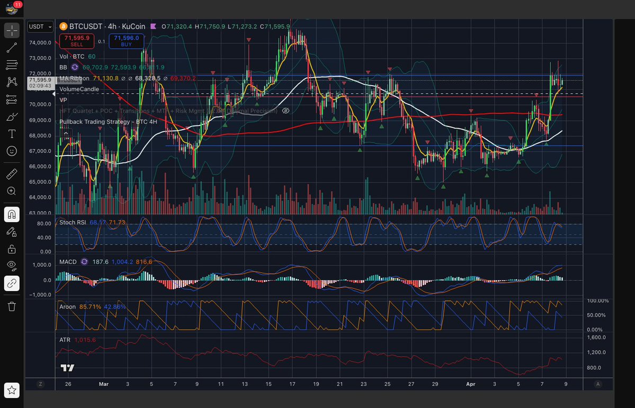635x408 pixels.
Task: Open the favorites star toolbar button
Action: 12,391
